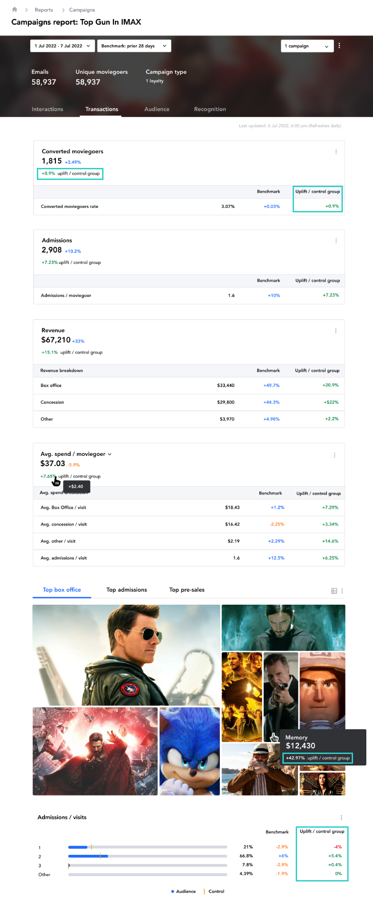
Task: Click the progress bar for 3 visits
Action: click(x=147, y=865)
